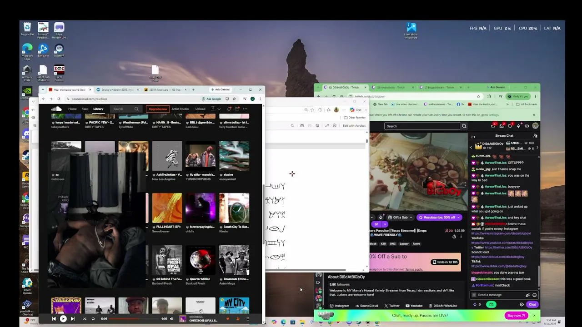The image size is (582, 327).
Task: Open Twitch user avatar menu
Action: pyautogui.click(x=535, y=126)
